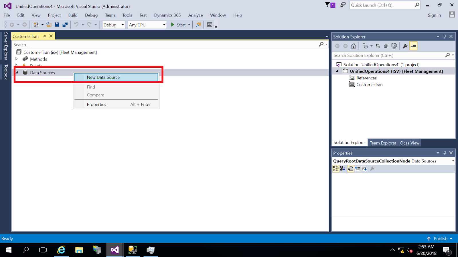Click the notifications flag icon
458x257 pixels.
tap(330, 5)
